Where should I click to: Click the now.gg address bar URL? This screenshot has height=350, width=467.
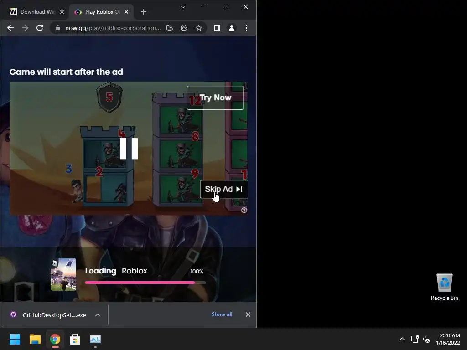(113, 28)
